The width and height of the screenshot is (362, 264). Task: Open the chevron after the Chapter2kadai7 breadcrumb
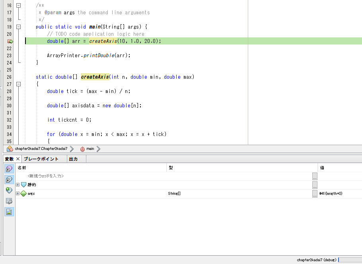[72, 149]
